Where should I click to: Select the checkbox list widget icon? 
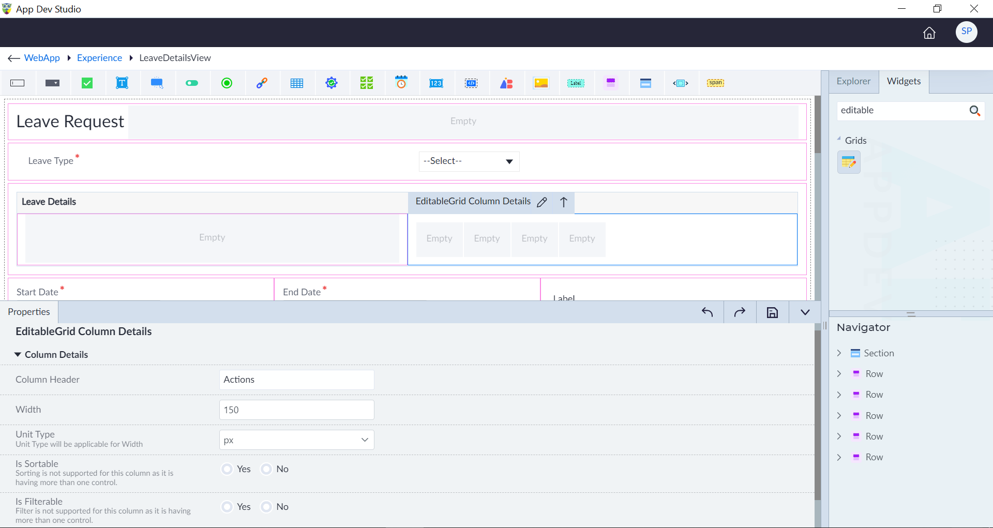pyautogui.click(x=367, y=83)
